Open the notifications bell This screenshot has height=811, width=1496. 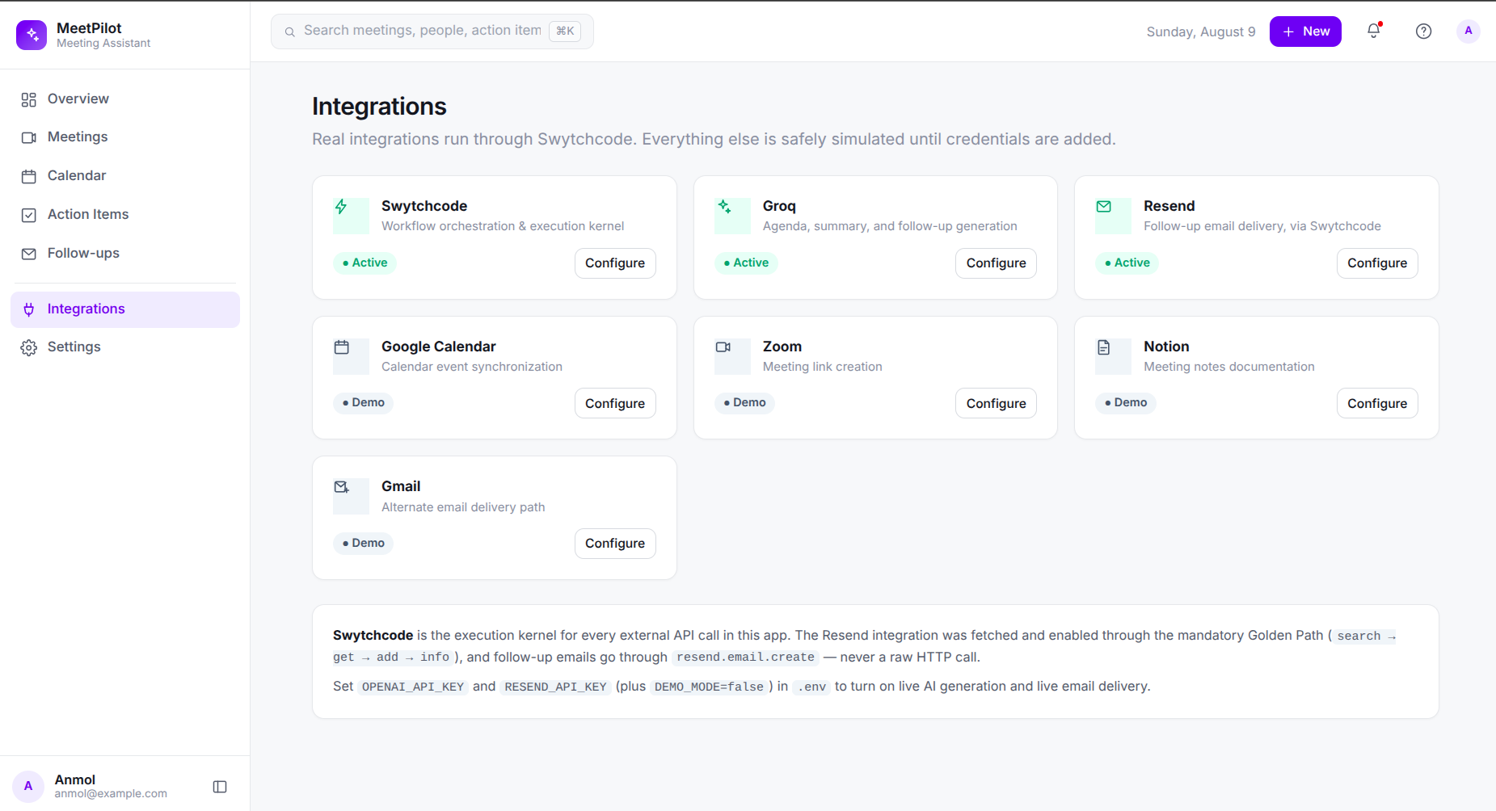tap(1373, 32)
